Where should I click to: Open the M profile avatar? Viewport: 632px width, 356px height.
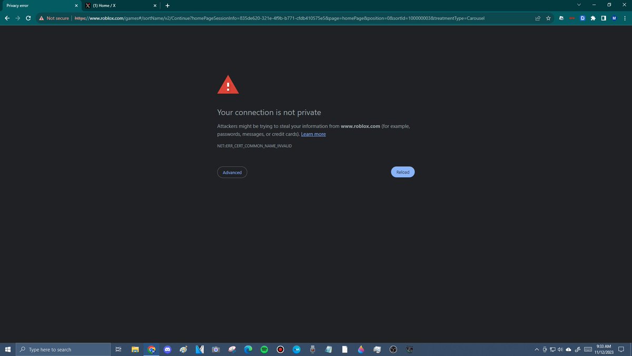click(614, 18)
